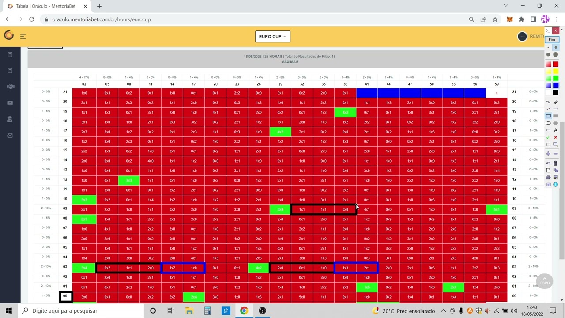Screen dimensions: 565x318
Task: Activate the magnifier zoom tool
Action: tap(555, 144)
